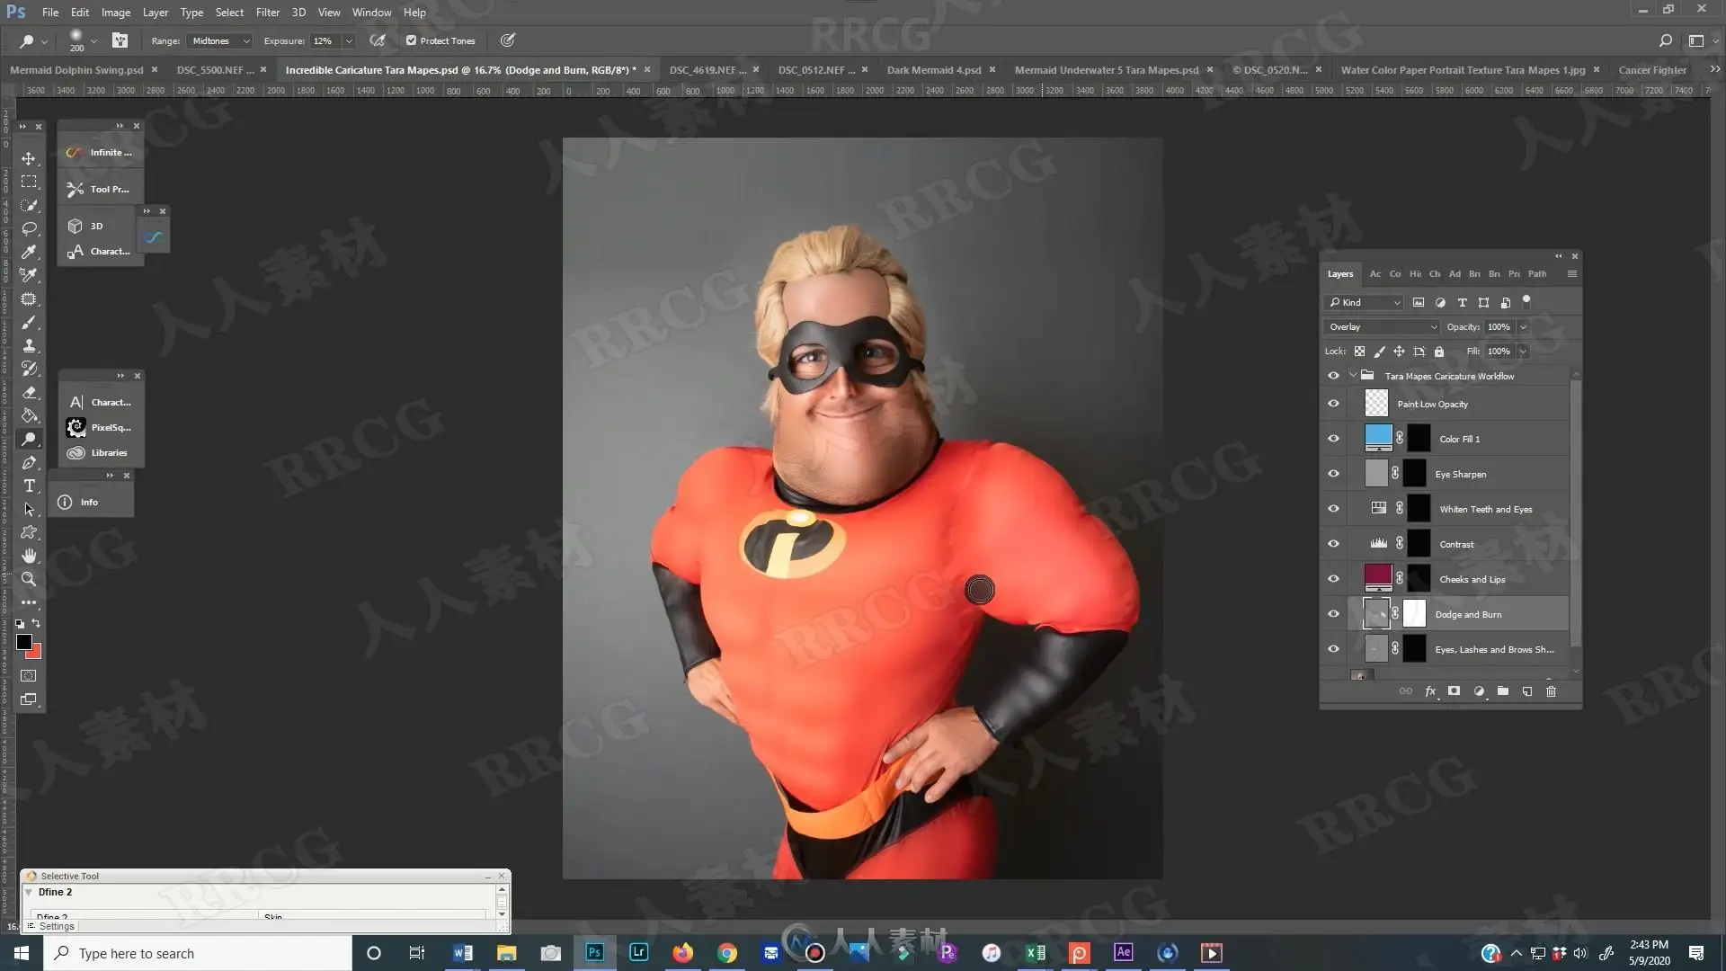Hide the Cheeks and Lips layer
This screenshot has height=971, width=1726.
pos(1333,579)
